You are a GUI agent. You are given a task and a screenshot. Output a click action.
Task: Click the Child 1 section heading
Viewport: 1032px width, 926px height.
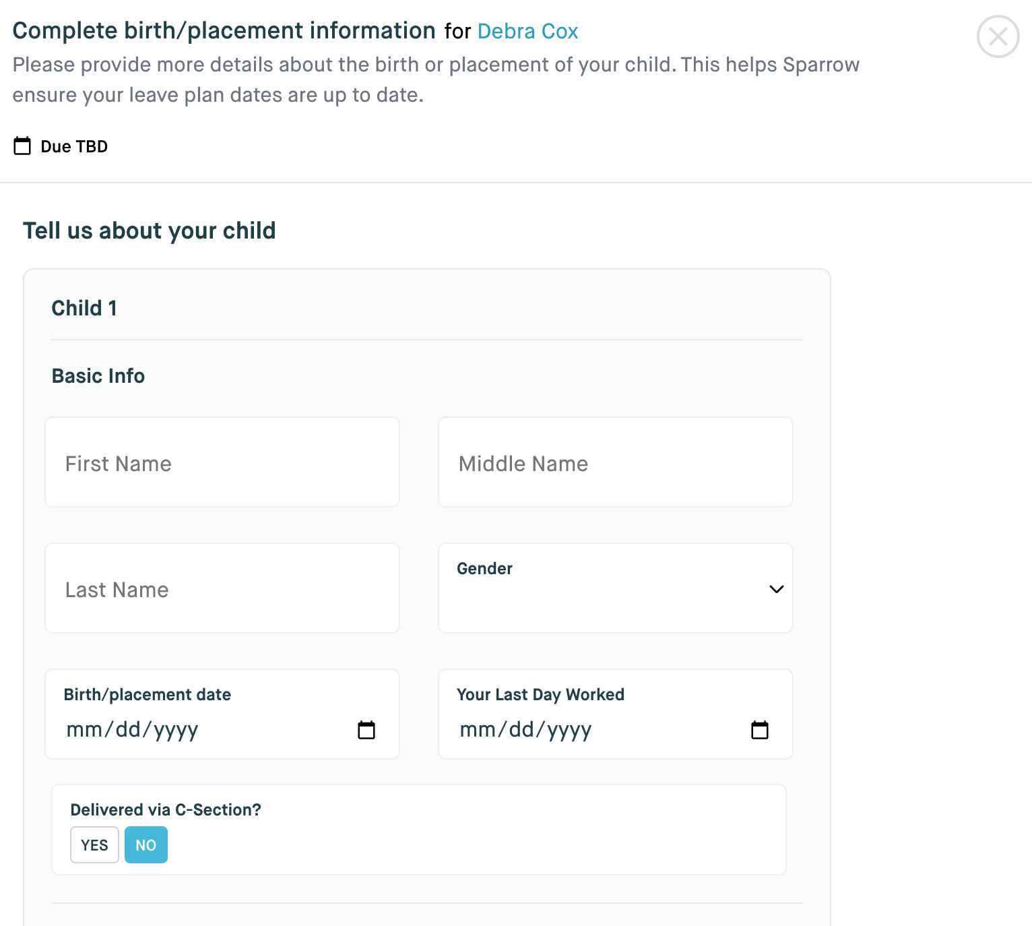84,308
